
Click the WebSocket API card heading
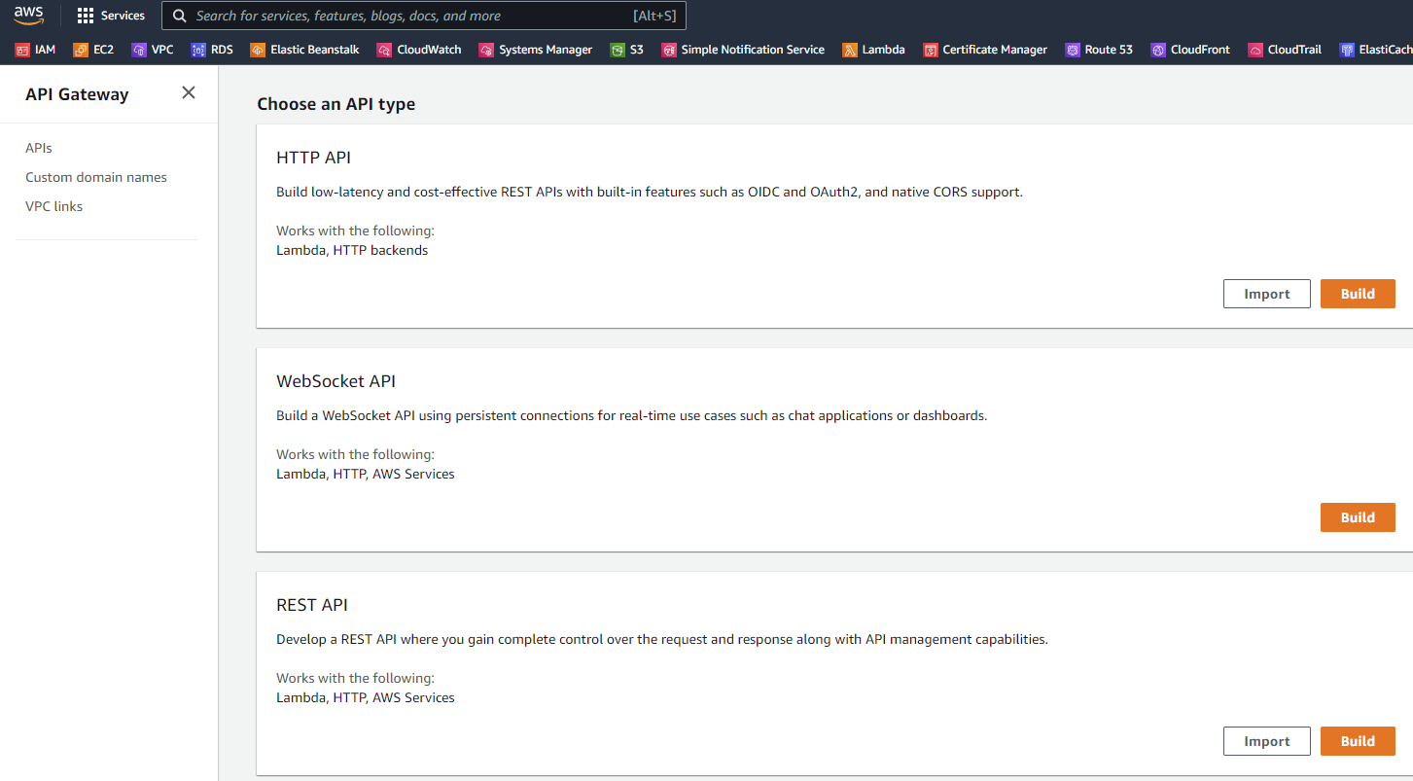click(336, 381)
